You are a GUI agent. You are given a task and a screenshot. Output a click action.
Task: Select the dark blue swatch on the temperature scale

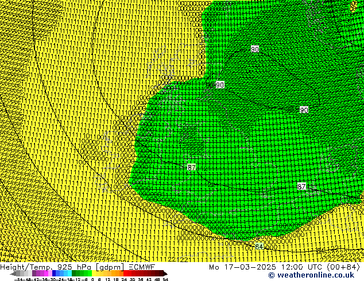click(54, 274)
